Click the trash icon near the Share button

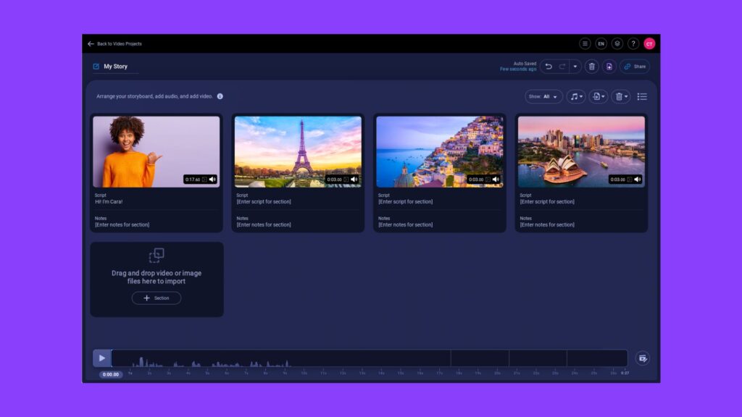pyautogui.click(x=592, y=67)
